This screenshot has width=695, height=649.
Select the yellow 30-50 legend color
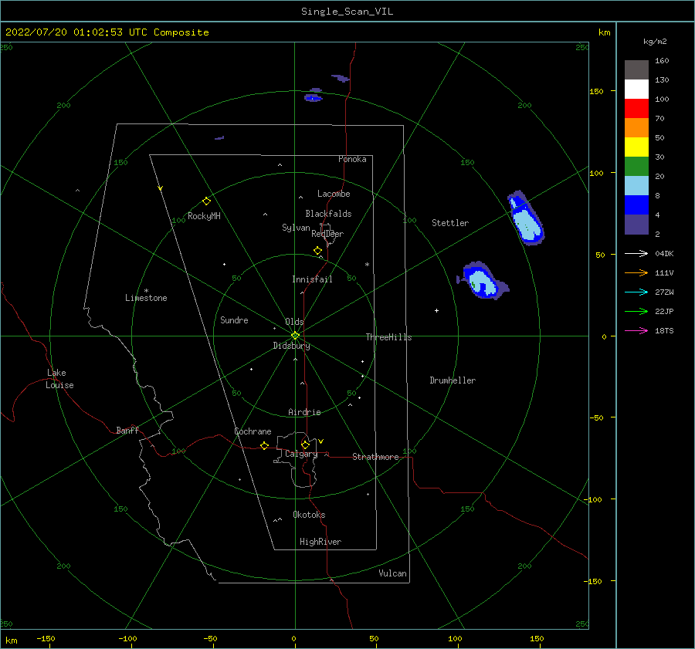coord(636,147)
